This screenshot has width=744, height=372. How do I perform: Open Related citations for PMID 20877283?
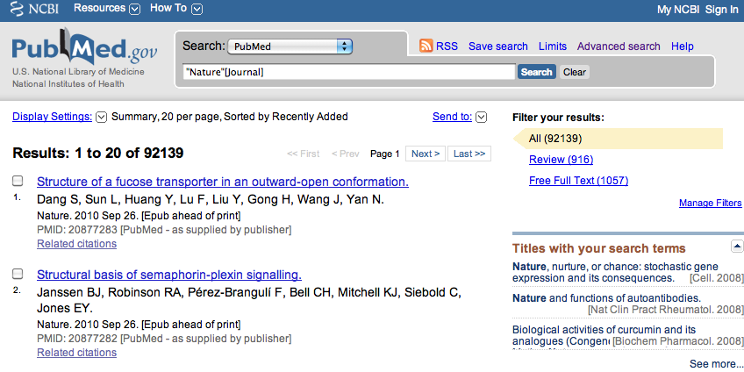click(77, 244)
